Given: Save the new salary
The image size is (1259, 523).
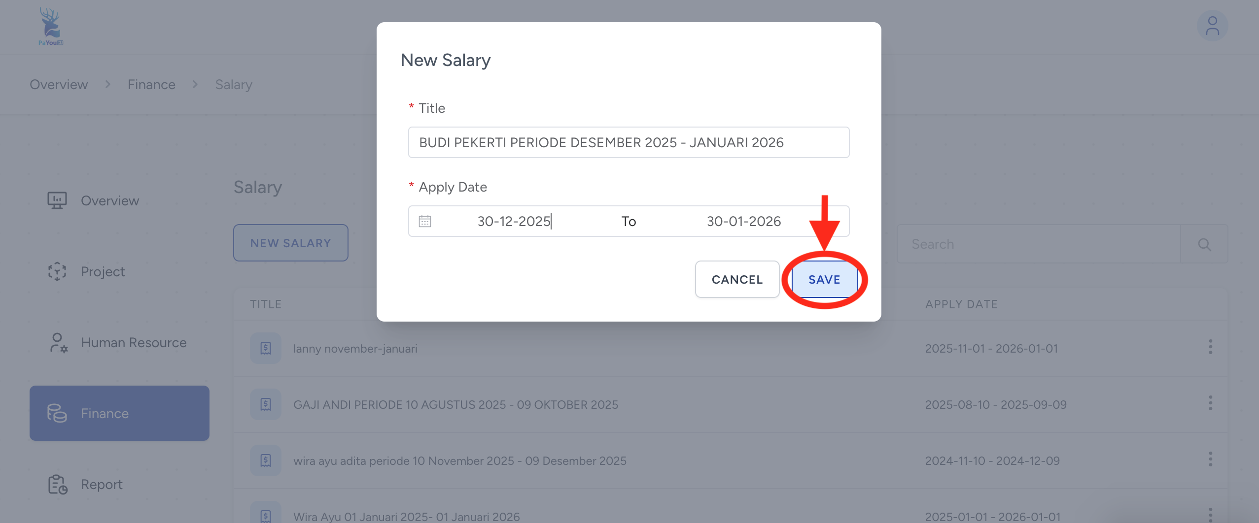Looking at the screenshot, I should coord(824,279).
